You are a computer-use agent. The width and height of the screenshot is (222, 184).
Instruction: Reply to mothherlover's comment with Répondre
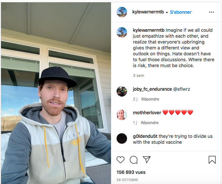point(150,123)
